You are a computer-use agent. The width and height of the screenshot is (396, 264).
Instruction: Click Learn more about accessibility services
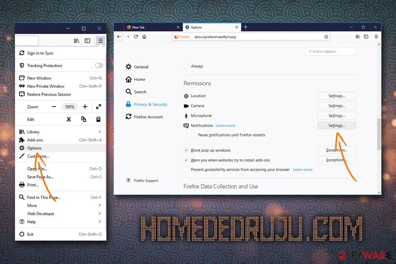point(303,169)
